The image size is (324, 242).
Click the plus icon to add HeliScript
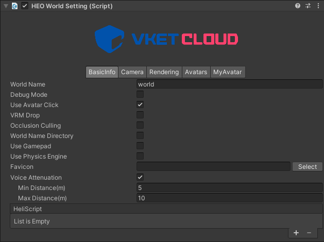point(296,233)
